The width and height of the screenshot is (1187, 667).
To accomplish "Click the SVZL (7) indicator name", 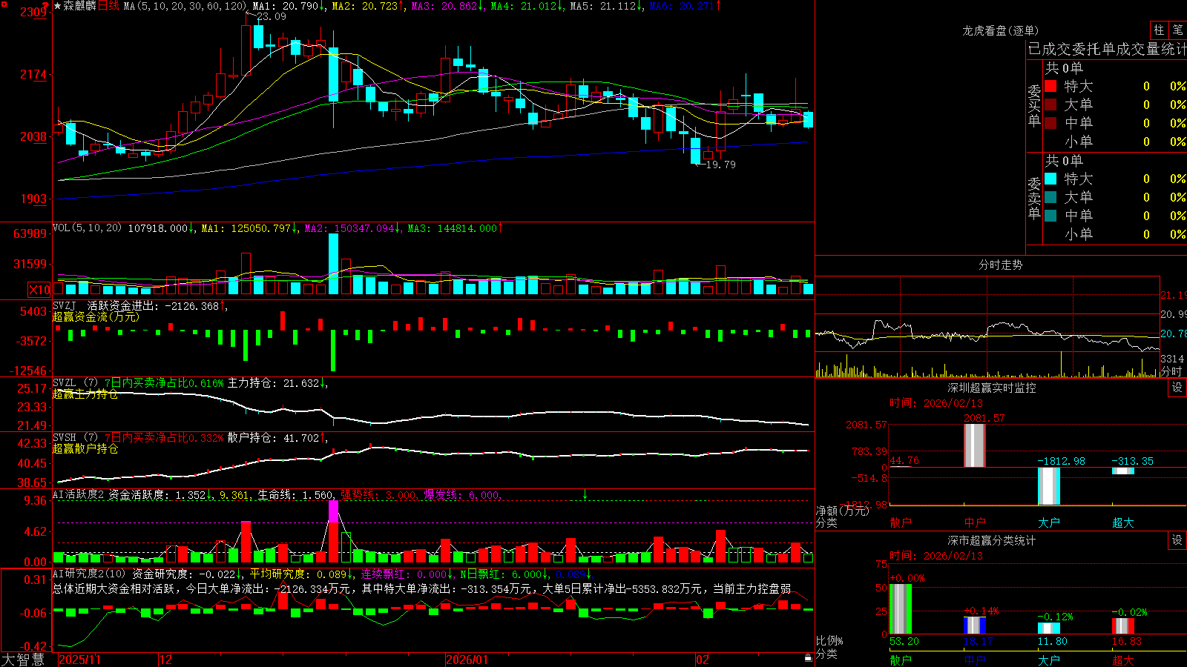I will click(x=75, y=383).
